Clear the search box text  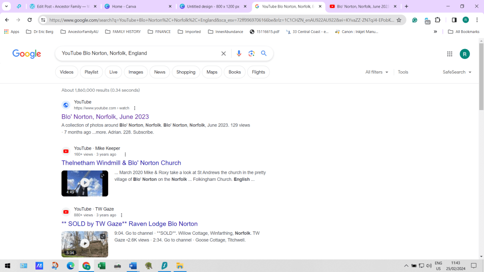224,53
